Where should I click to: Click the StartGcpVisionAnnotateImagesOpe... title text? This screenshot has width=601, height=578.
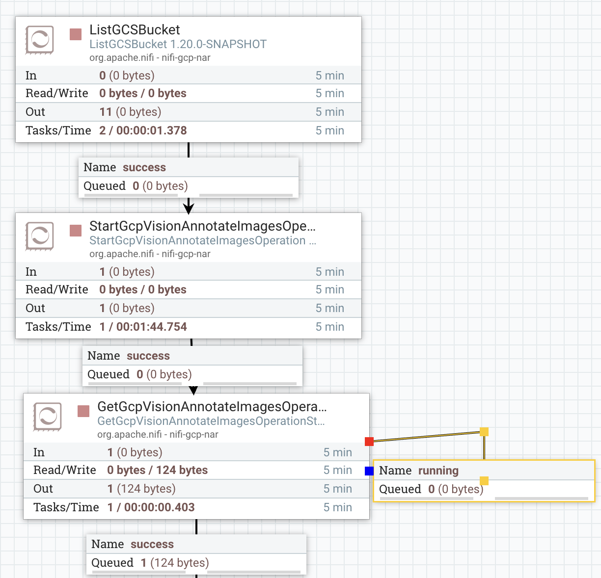[x=202, y=226]
